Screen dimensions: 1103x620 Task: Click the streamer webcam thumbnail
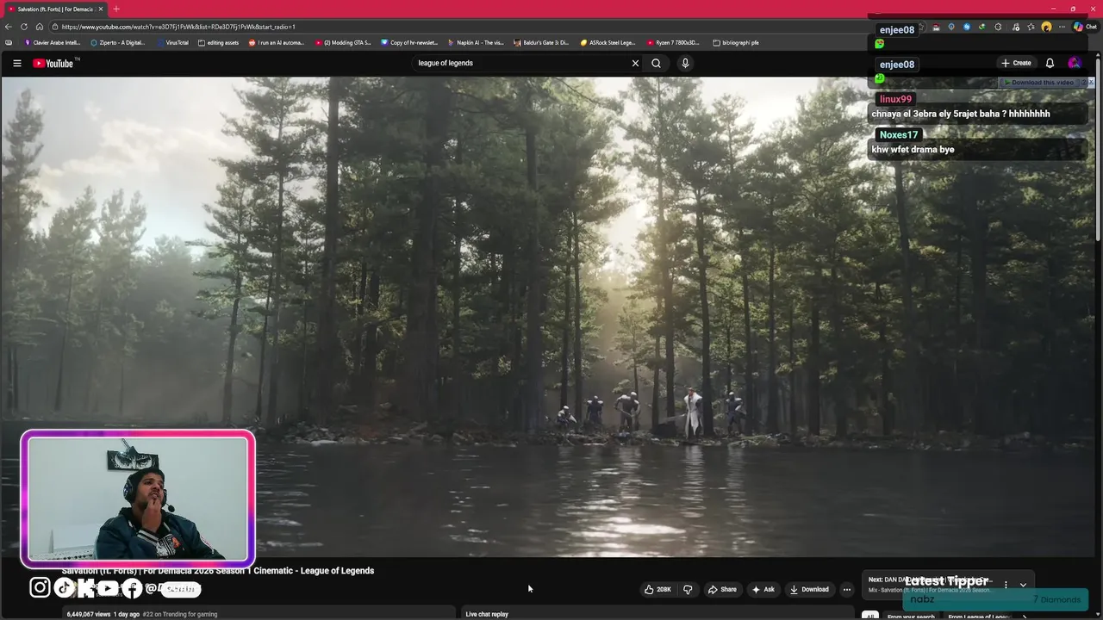[x=138, y=499]
